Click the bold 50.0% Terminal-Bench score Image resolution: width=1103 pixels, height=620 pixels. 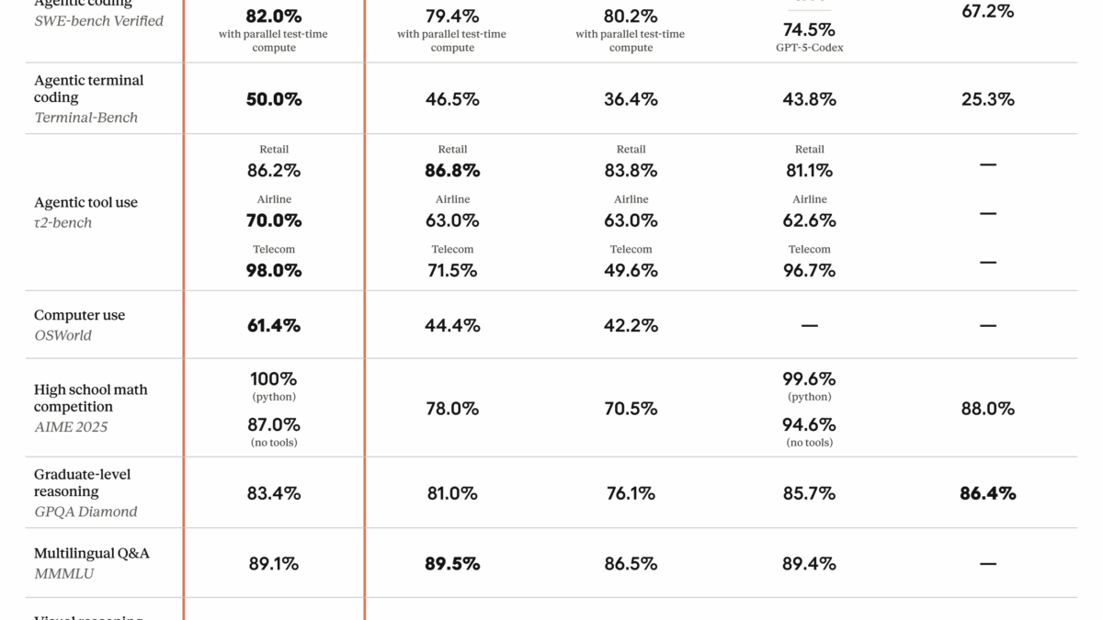(x=274, y=99)
